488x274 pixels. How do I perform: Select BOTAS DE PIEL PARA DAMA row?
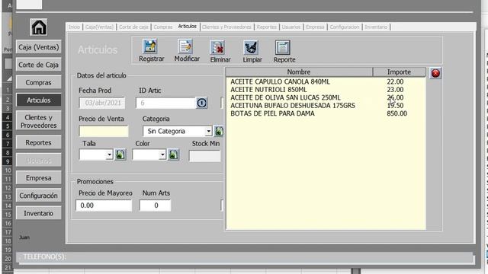(x=326, y=113)
